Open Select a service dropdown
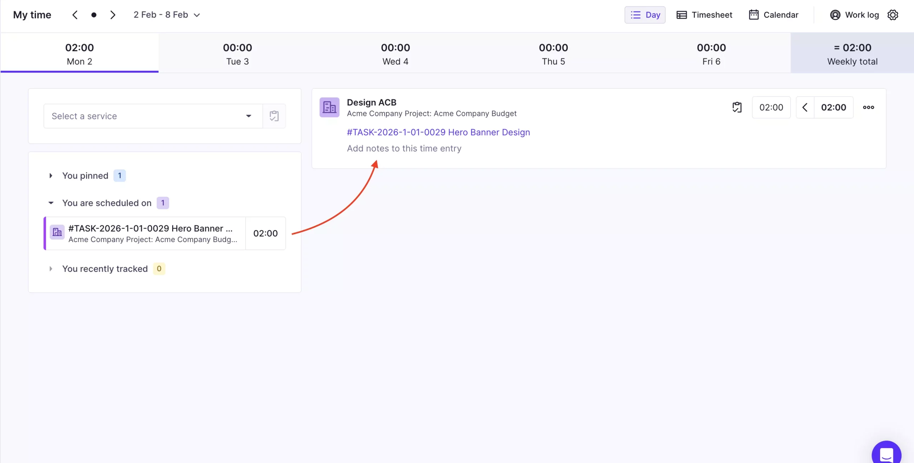Viewport: 914px width, 463px height. tap(153, 116)
